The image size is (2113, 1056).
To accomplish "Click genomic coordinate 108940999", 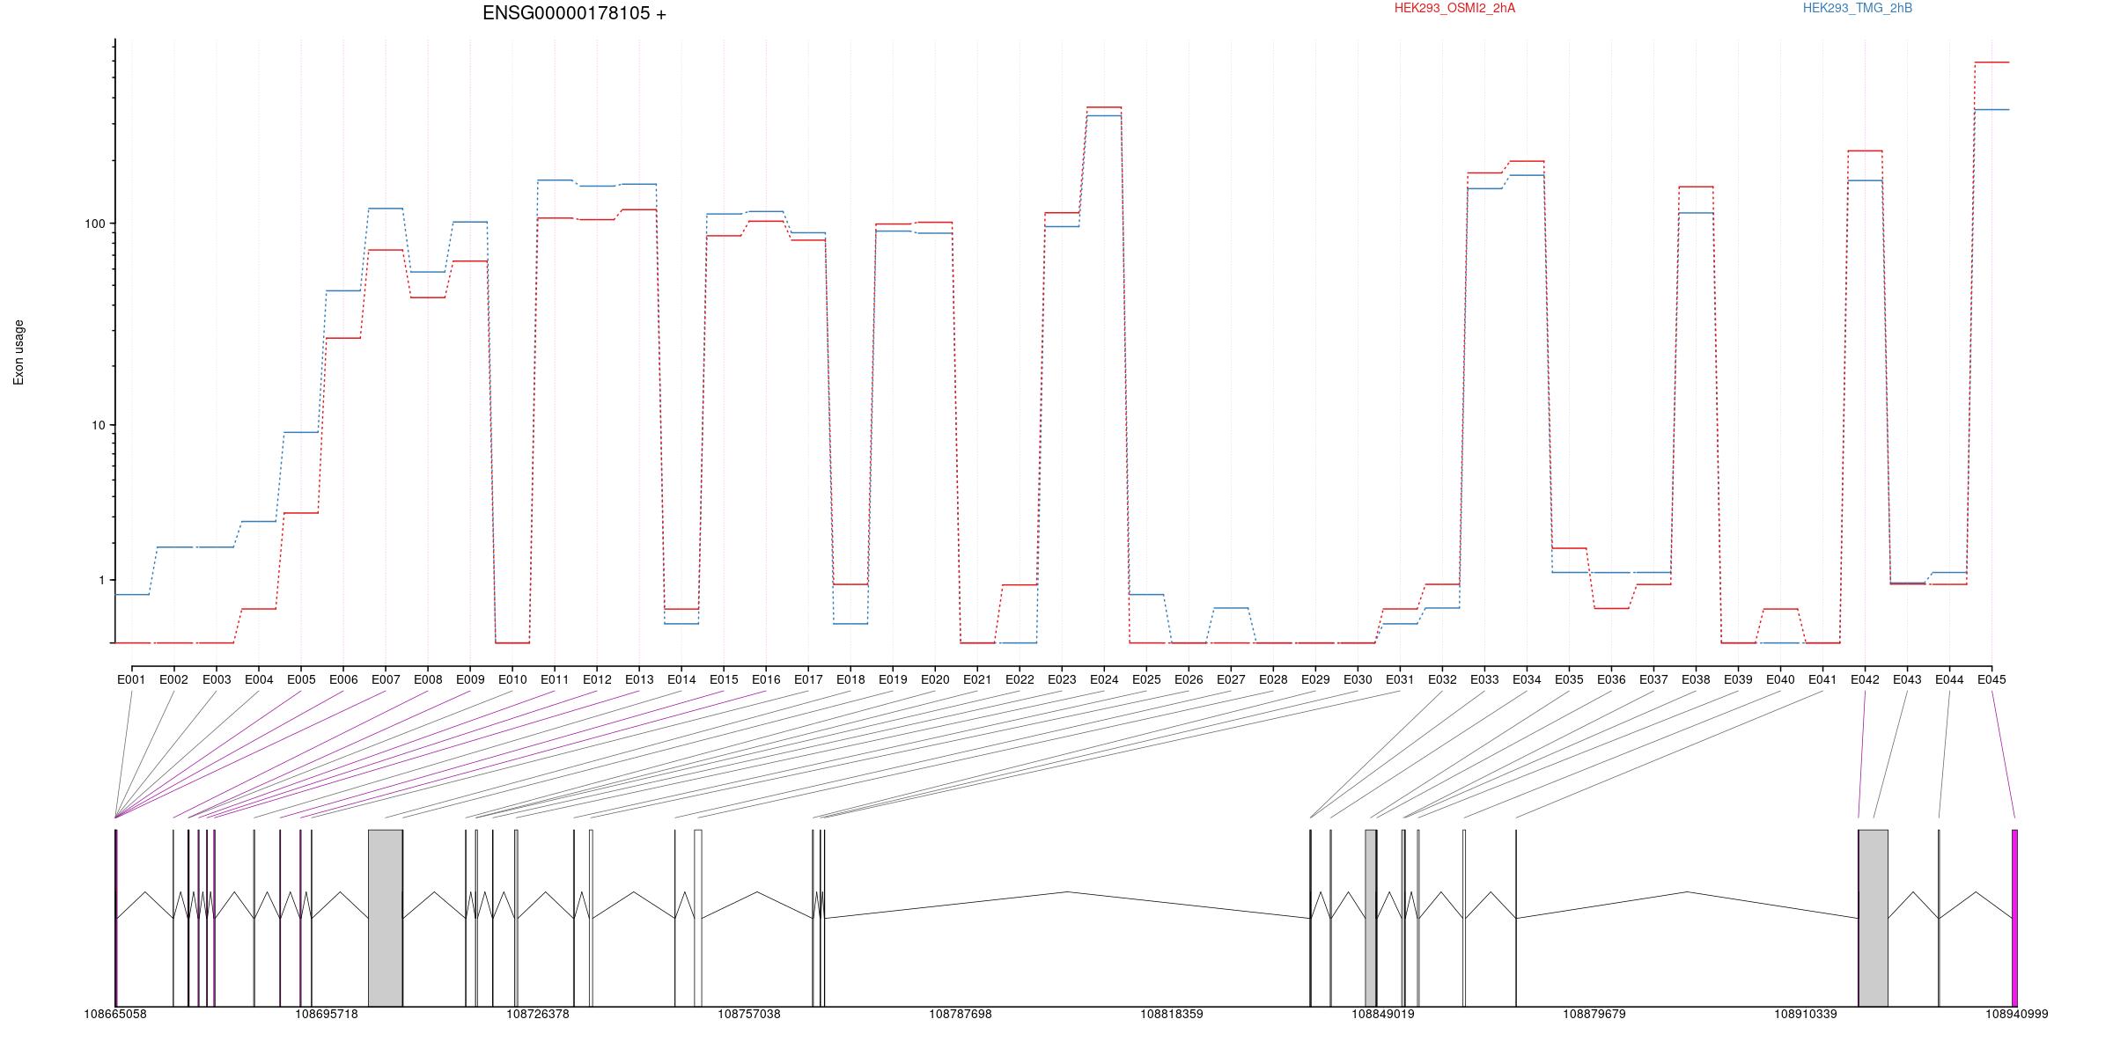I will pyautogui.click(x=2016, y=1014).
